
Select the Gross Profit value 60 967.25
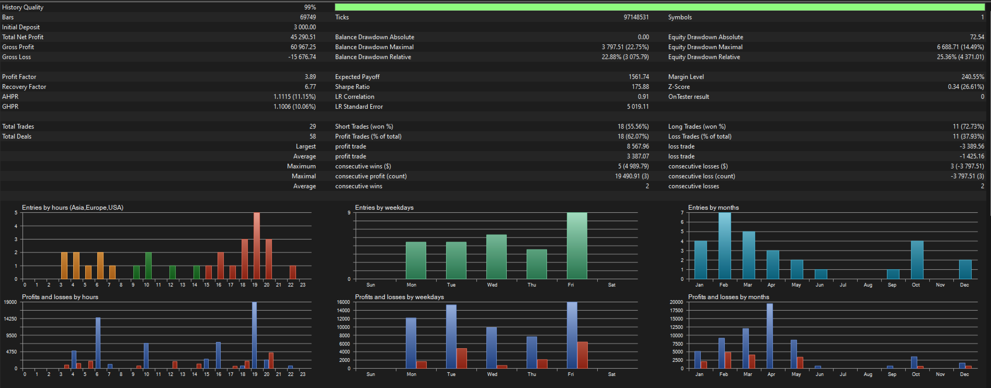point(303,47)
